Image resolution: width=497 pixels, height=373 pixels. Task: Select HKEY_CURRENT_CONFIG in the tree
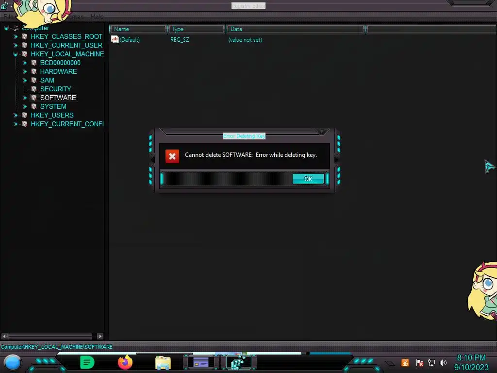pos(67,124)
